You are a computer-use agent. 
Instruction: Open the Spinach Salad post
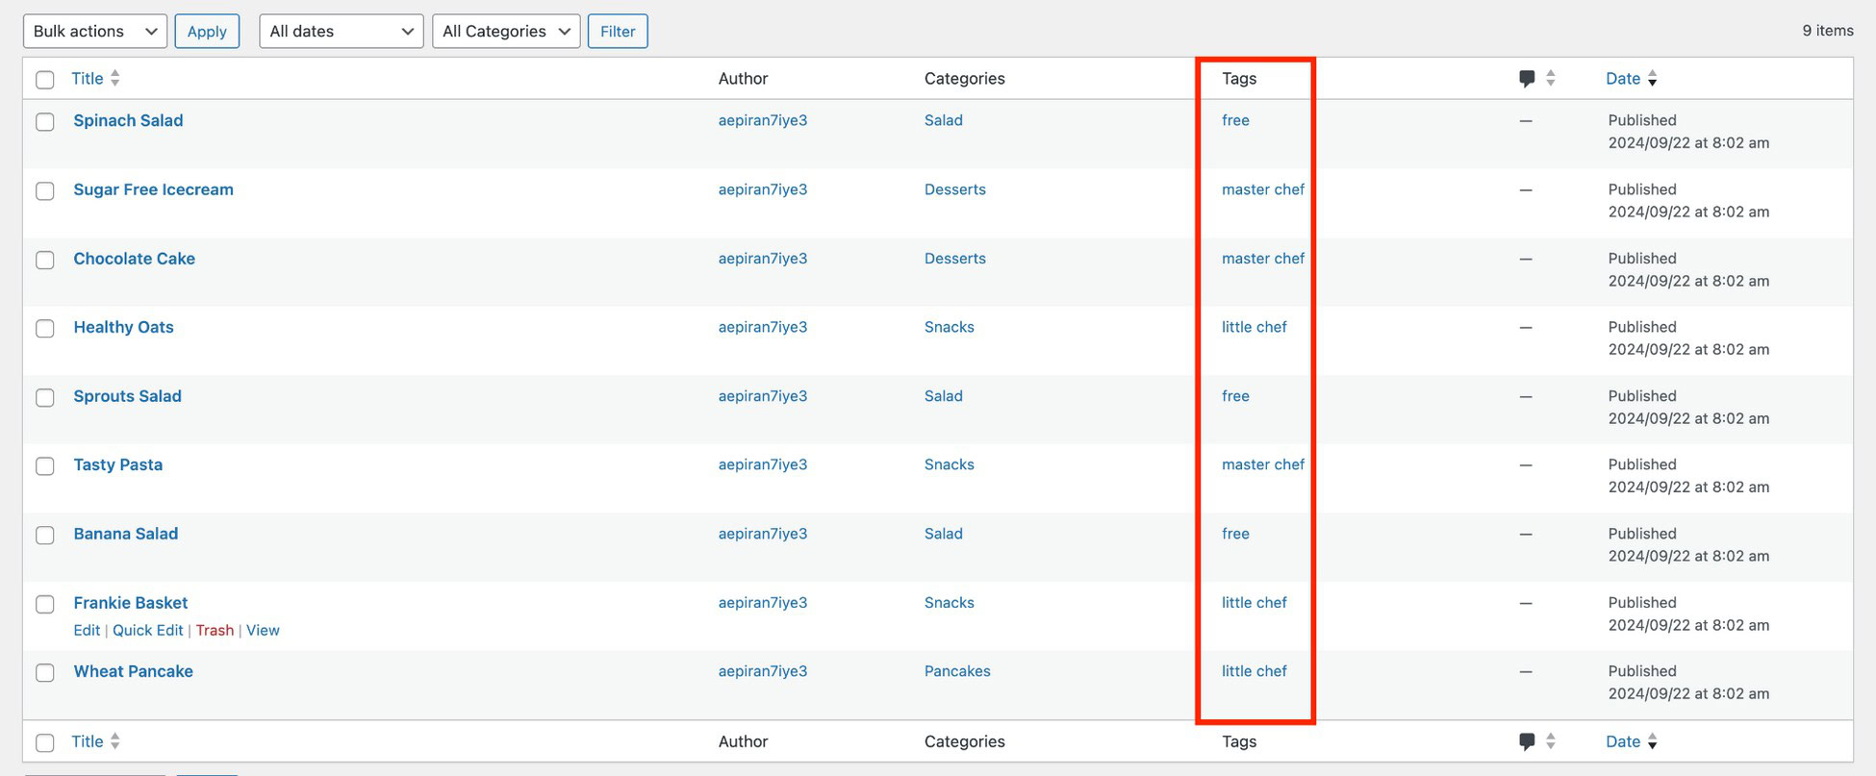tap(128, 120)
